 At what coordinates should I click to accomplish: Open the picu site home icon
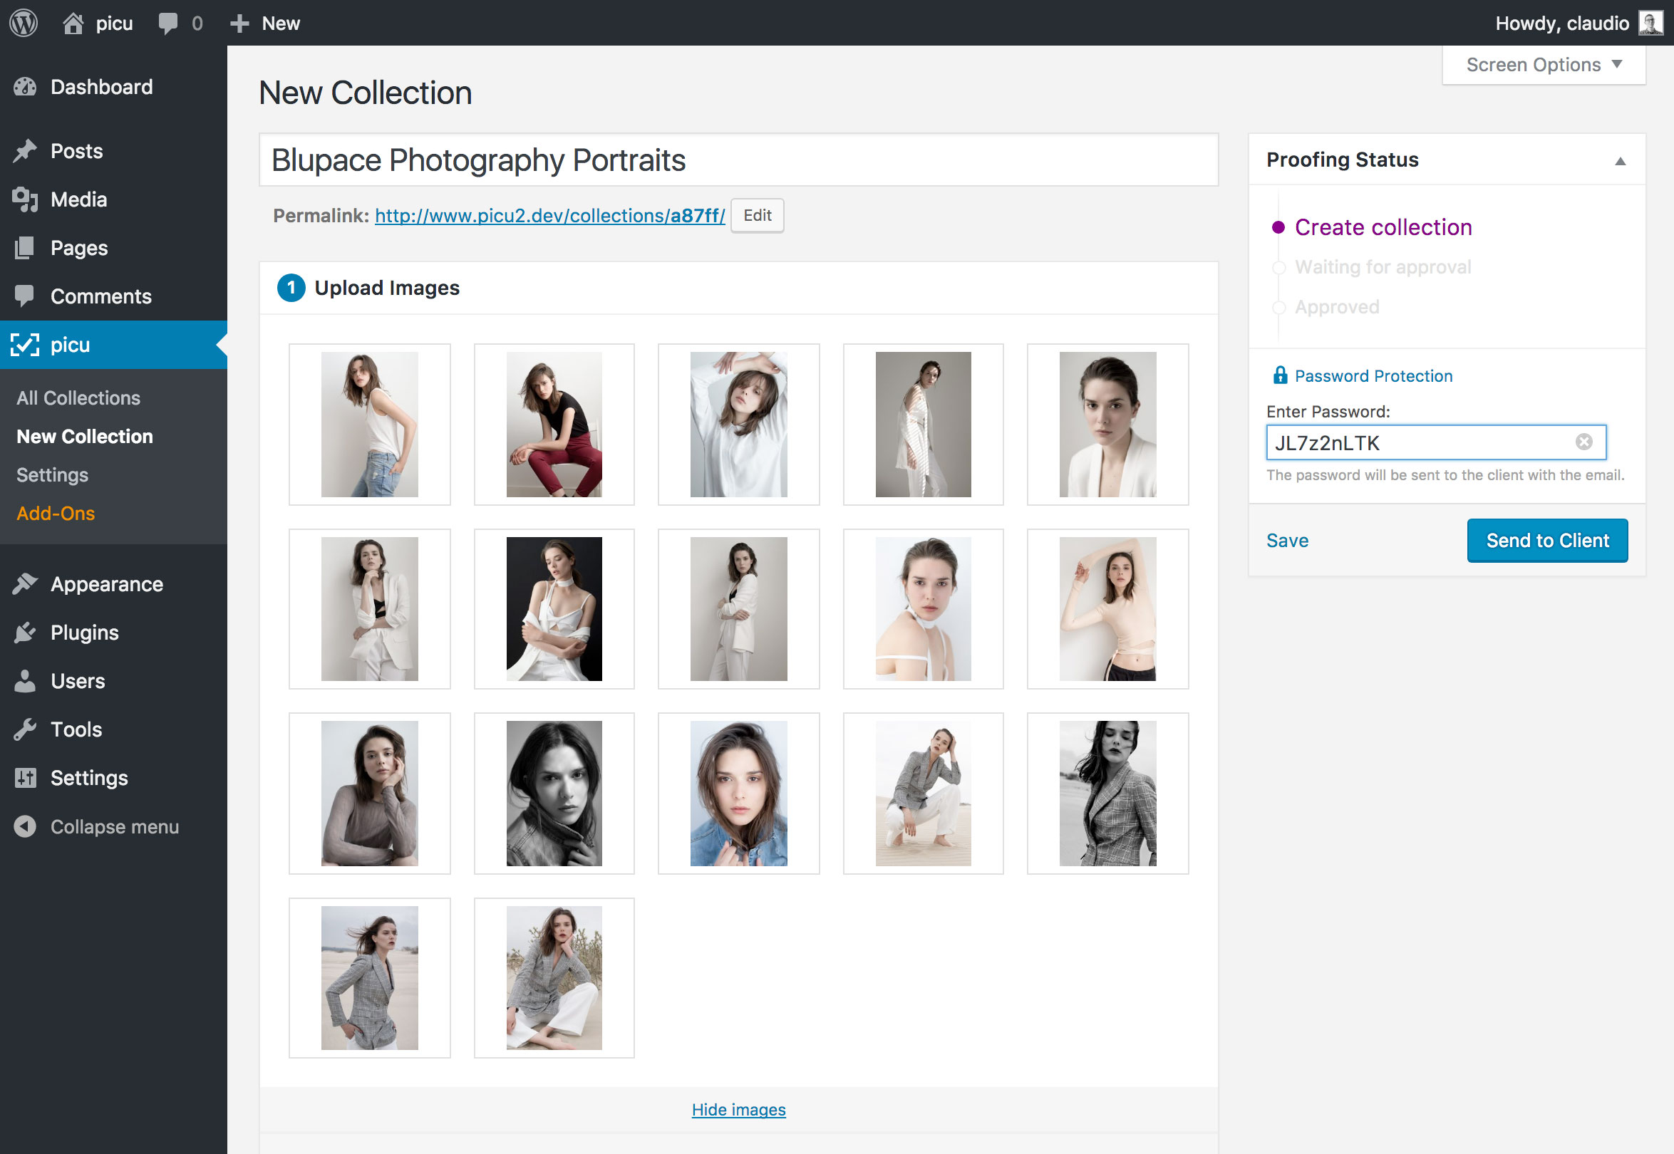point(73,23)
